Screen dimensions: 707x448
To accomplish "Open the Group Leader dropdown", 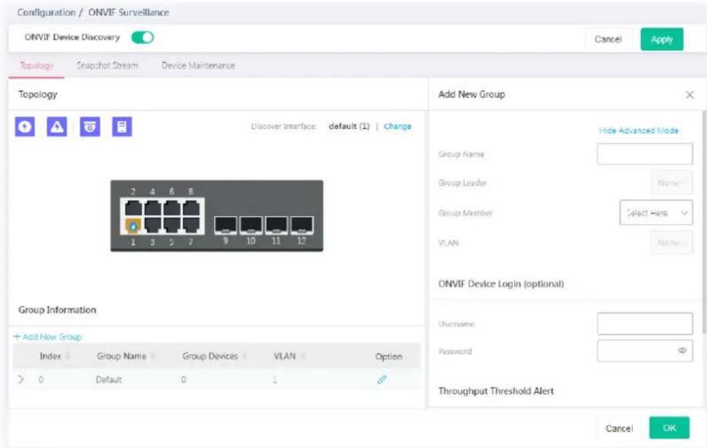I will [672, 182].
